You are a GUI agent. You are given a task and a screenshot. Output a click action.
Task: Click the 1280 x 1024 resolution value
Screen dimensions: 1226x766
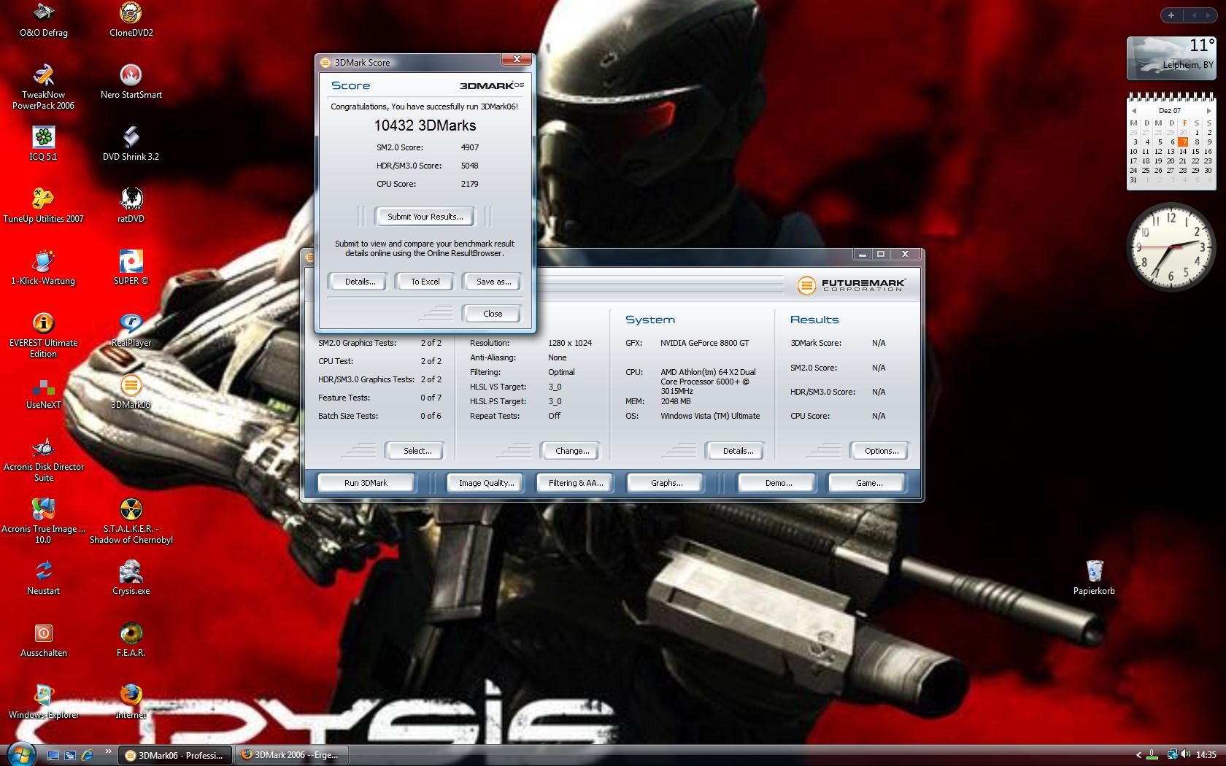(x=570, y=343)
